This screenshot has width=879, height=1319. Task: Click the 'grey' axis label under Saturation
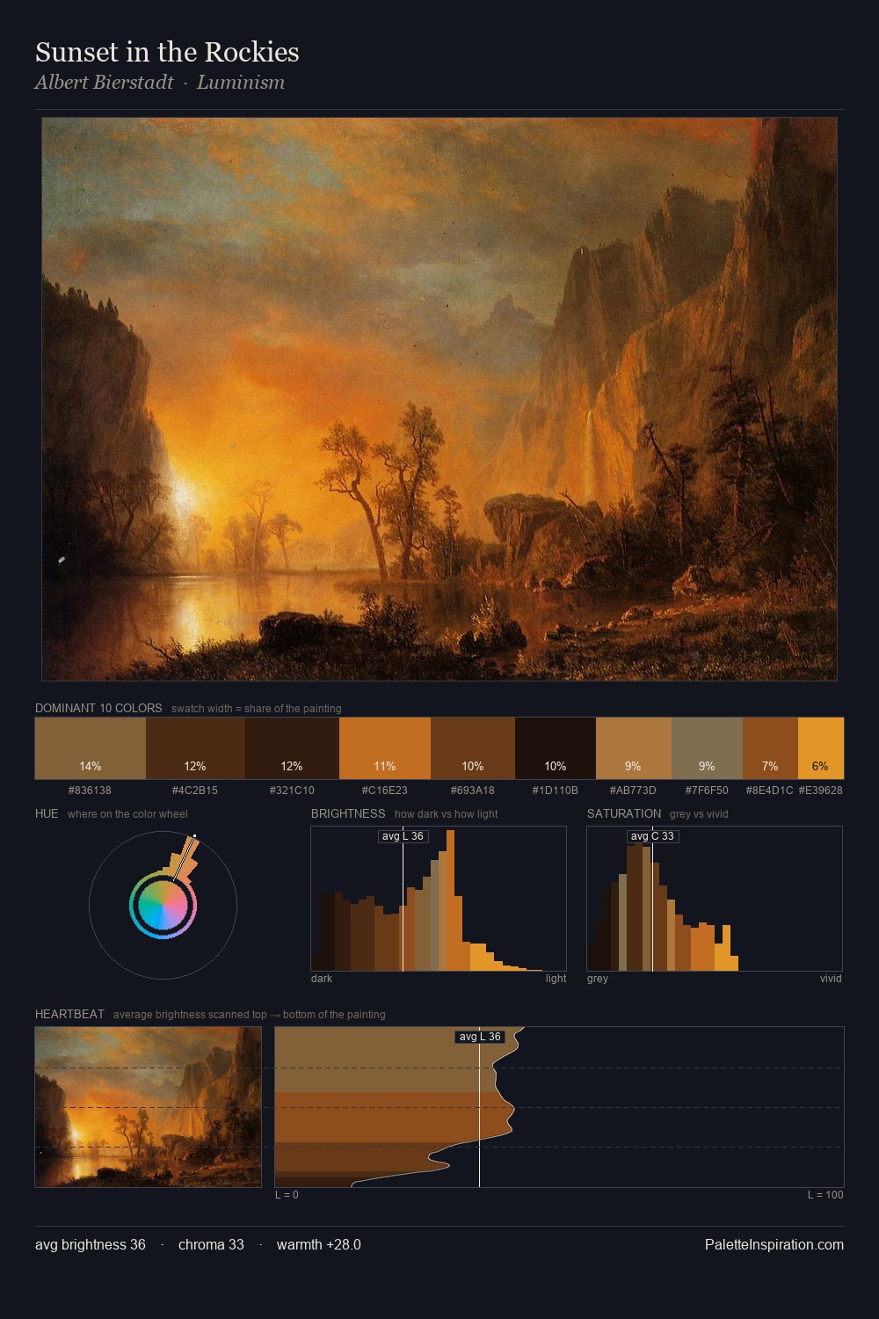(x=598, y=979)
